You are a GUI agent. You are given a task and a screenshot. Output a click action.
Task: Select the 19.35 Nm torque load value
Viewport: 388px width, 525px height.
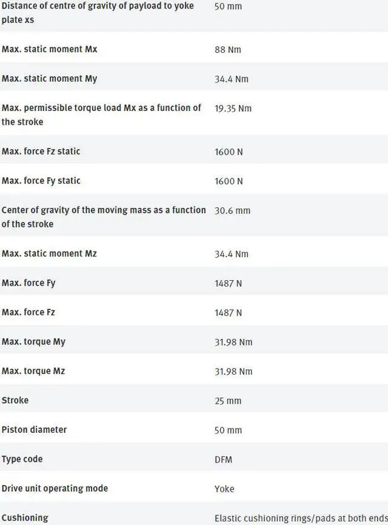(x=233, y=109)
